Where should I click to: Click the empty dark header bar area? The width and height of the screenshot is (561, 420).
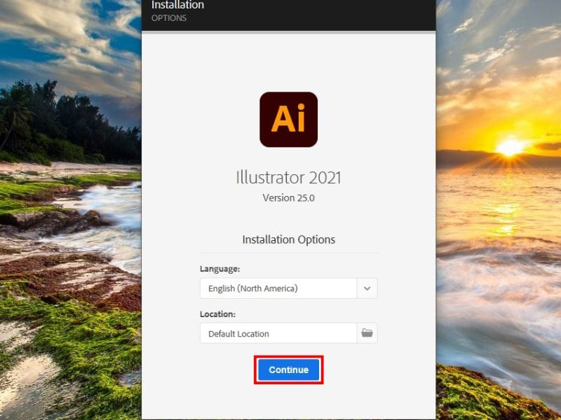tap(316, 14)
